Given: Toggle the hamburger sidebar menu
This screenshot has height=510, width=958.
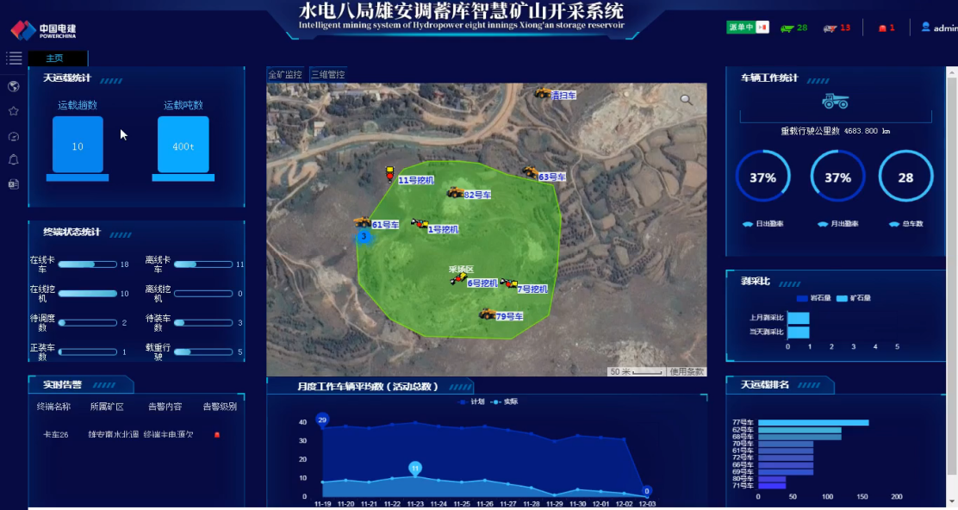Looking at the screenshot, I should pyautogui.click(x=14, y=59).
